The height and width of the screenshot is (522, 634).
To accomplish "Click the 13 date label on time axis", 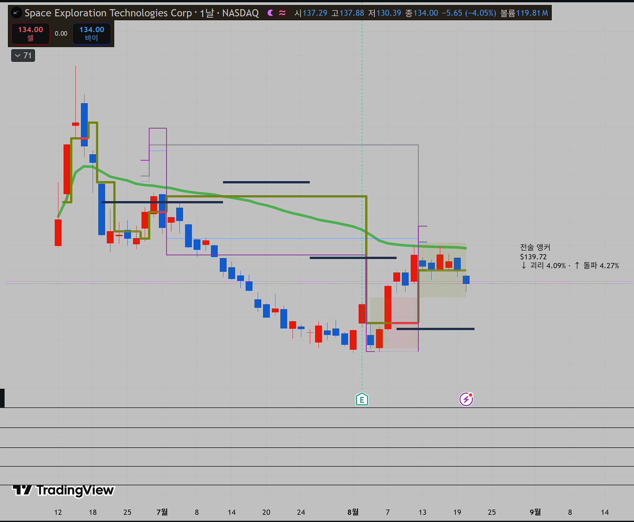I will point(422,512).
